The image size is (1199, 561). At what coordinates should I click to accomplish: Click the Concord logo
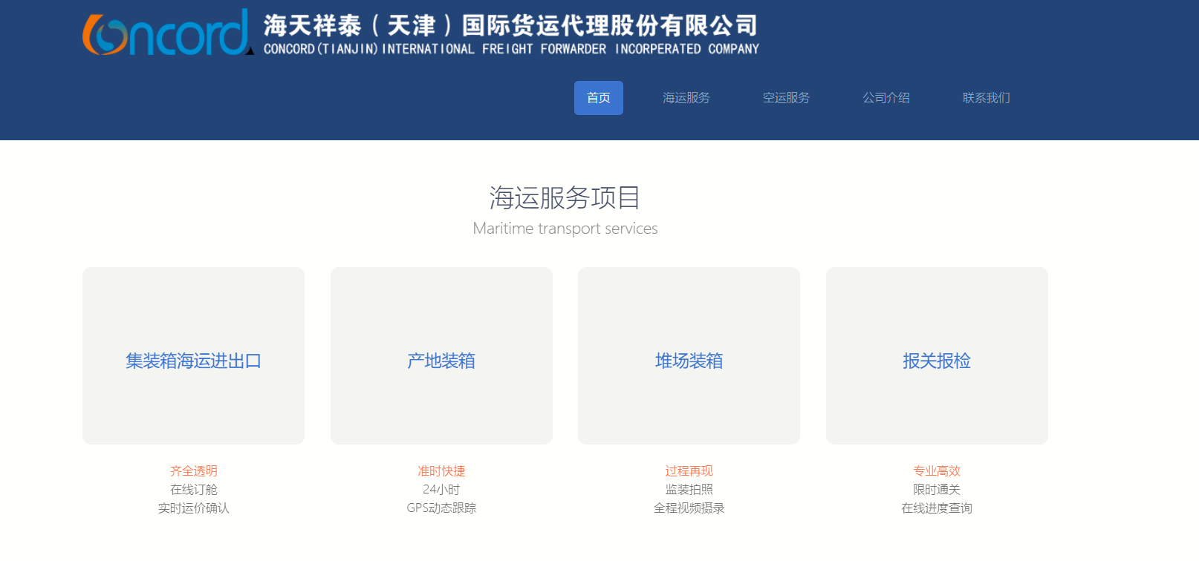(167, 32)
